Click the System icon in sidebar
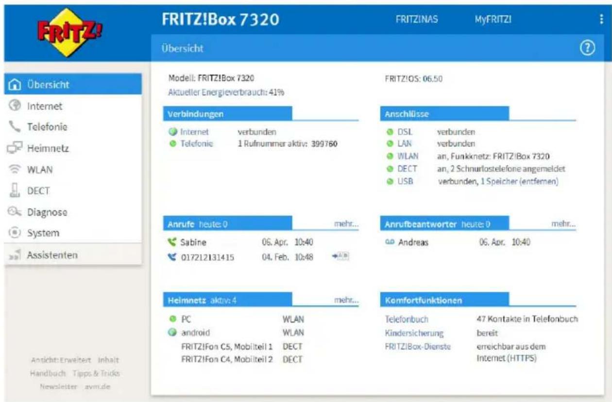 [x=15, y=233]
